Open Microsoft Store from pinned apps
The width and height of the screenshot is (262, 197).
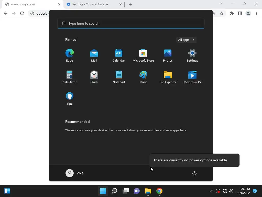pyautogui.click(x=143, y=56)
